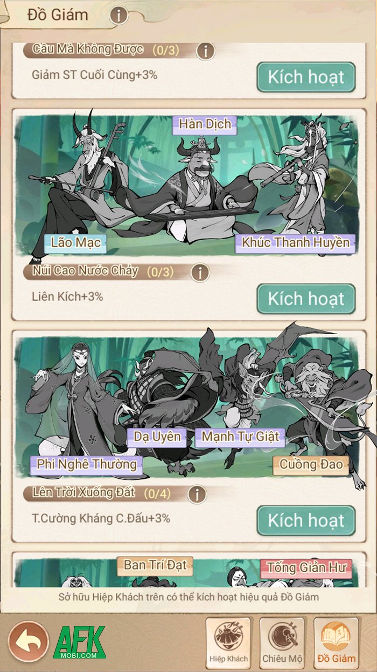Select the Tống Giản Hư label
Image resolution: width=377 pixels, height=672 pixels.
click(x=306, y=568)
